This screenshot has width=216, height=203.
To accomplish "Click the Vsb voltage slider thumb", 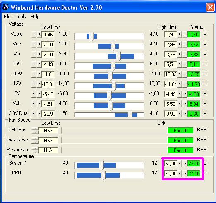I will click(110, 106).
